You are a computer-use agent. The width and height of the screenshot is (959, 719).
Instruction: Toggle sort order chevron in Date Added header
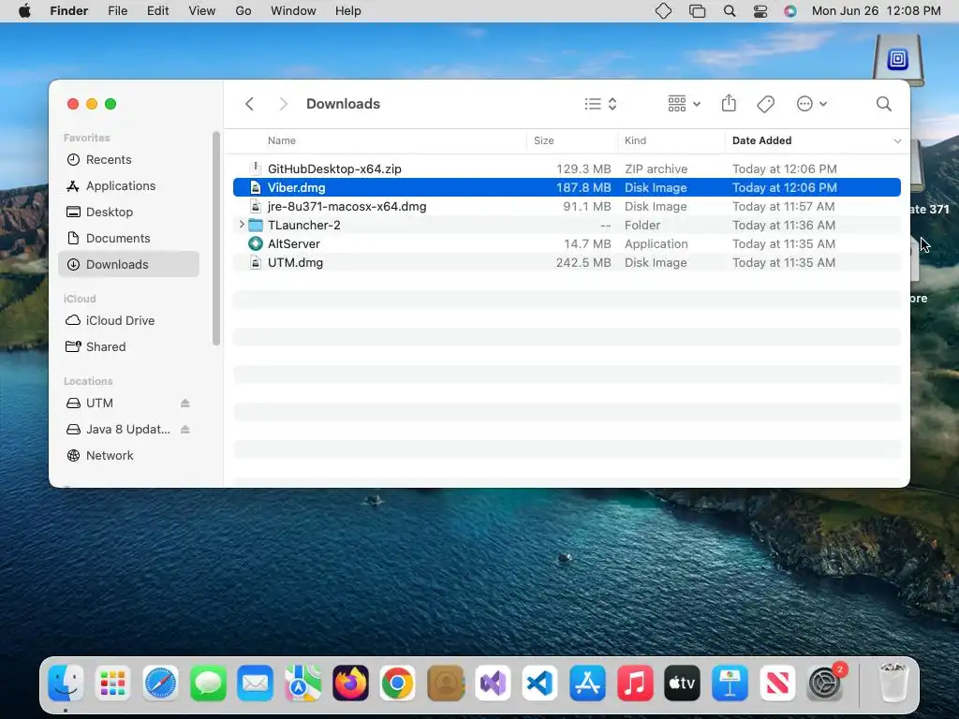(897, 141)
